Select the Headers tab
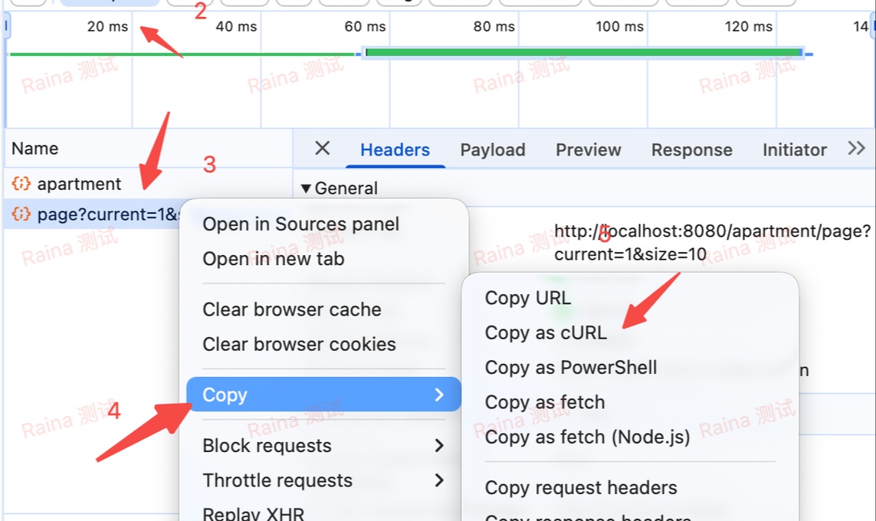This screenshot has width=876, height=521. pyautogui.click(x=395, y=149)
